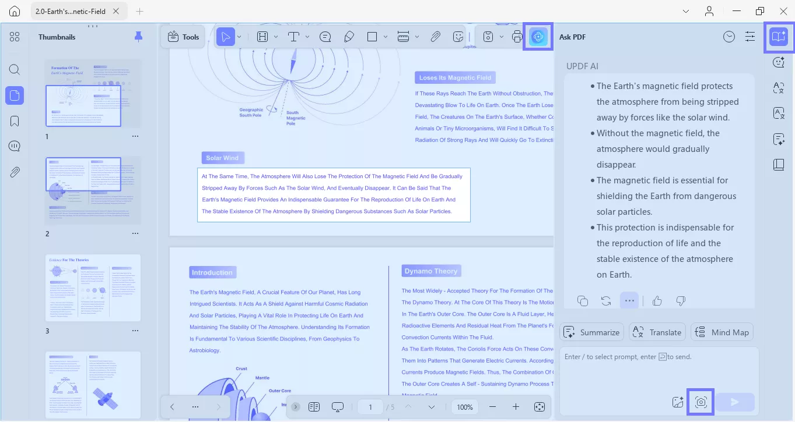
Task: Expand the text tool dropdown arrow
Action: tap(307, 37)
